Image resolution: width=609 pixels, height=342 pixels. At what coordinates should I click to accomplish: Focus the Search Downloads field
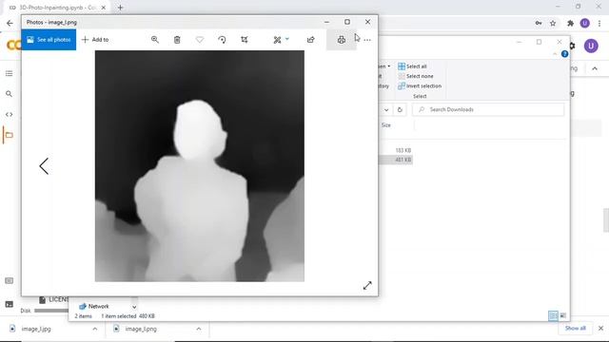(488, 110)
